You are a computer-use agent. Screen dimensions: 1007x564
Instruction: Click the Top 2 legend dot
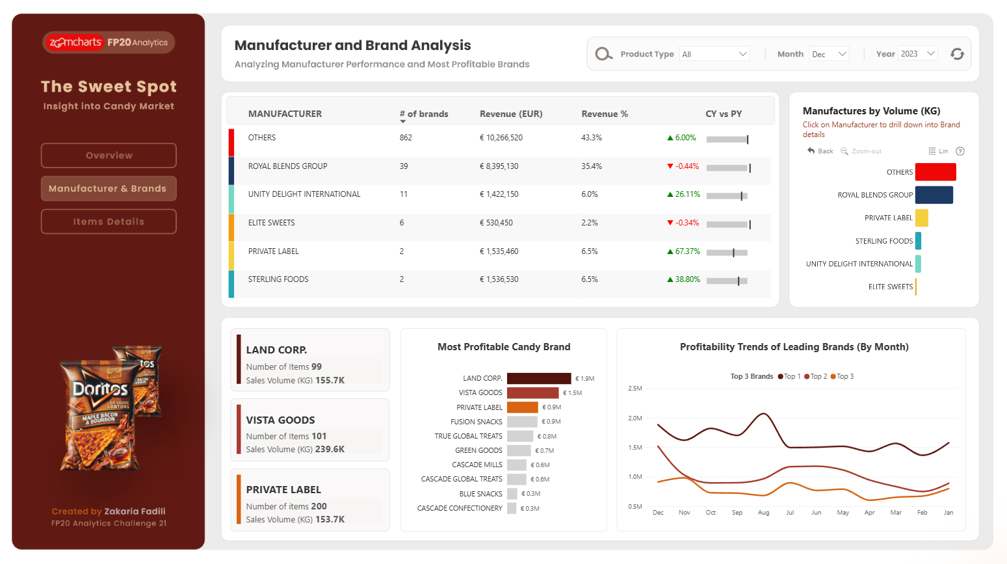[807, 376]
